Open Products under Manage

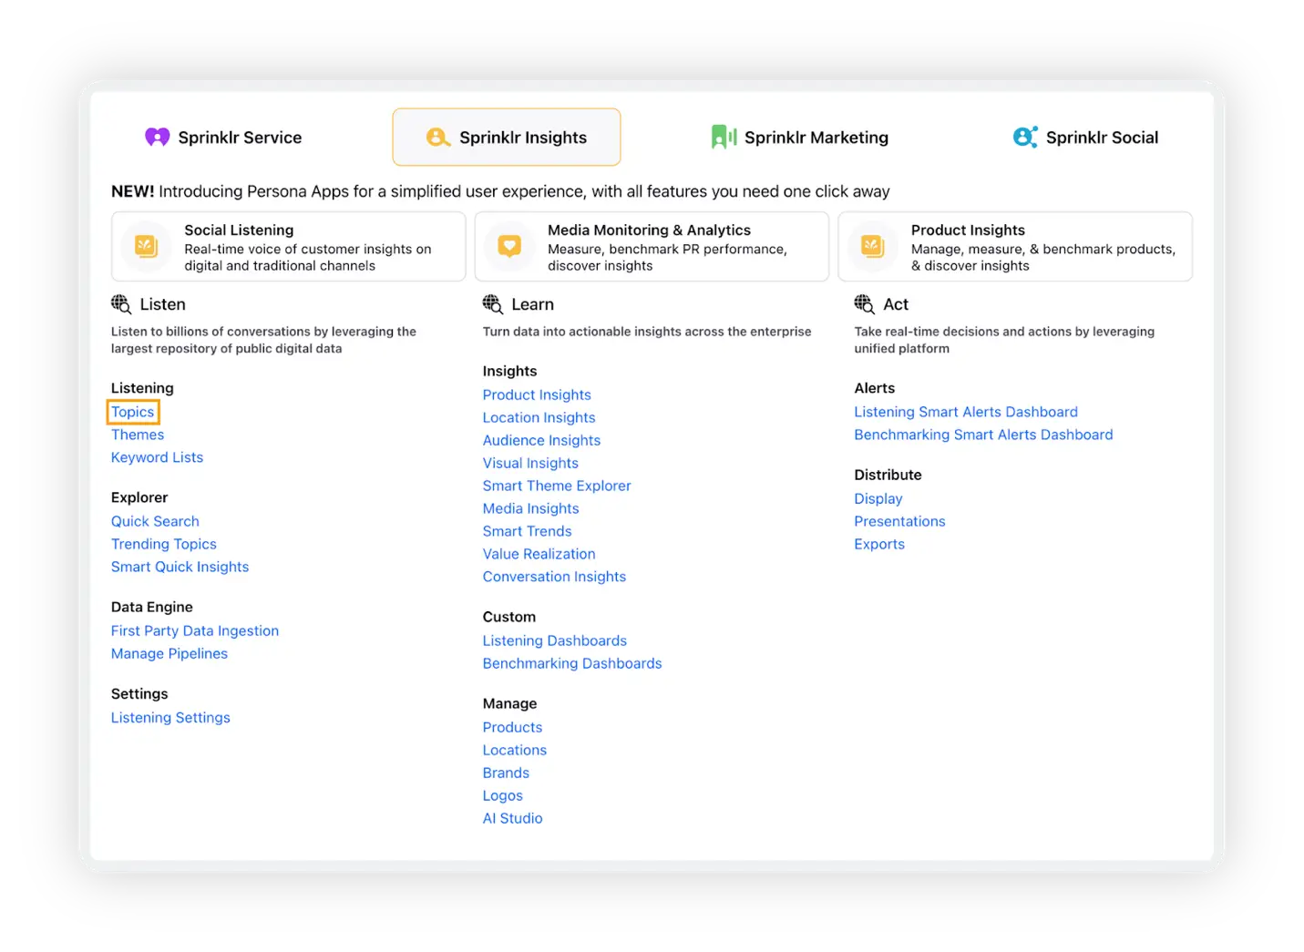coord(512,727)
